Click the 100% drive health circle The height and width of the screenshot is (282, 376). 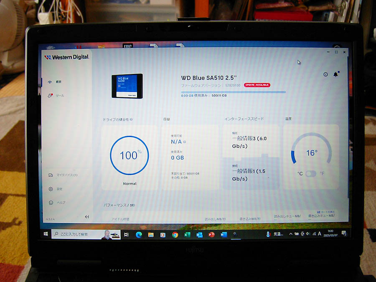click(x=130, y=155)
